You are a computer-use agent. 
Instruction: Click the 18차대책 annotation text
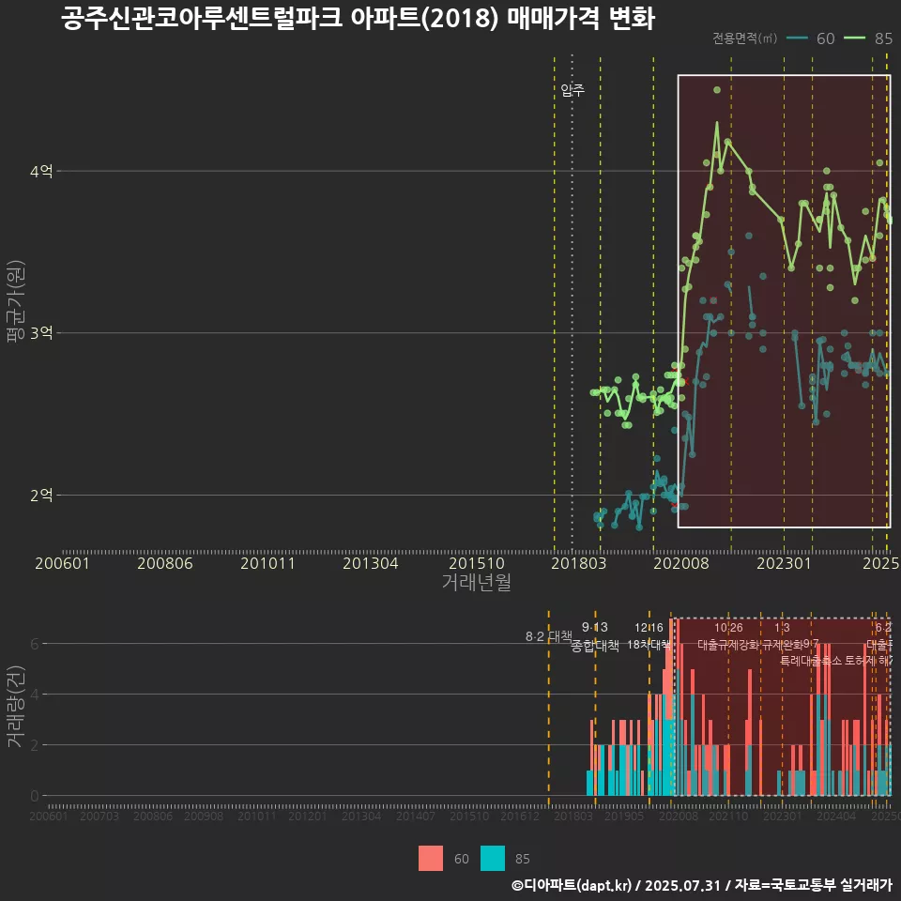click(649, 644)
